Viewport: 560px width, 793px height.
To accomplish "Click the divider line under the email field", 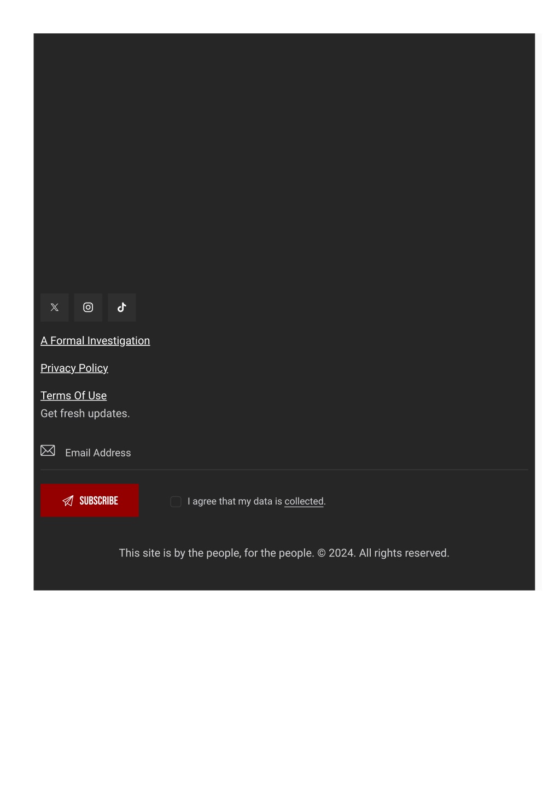I will (x=284, y=470).
